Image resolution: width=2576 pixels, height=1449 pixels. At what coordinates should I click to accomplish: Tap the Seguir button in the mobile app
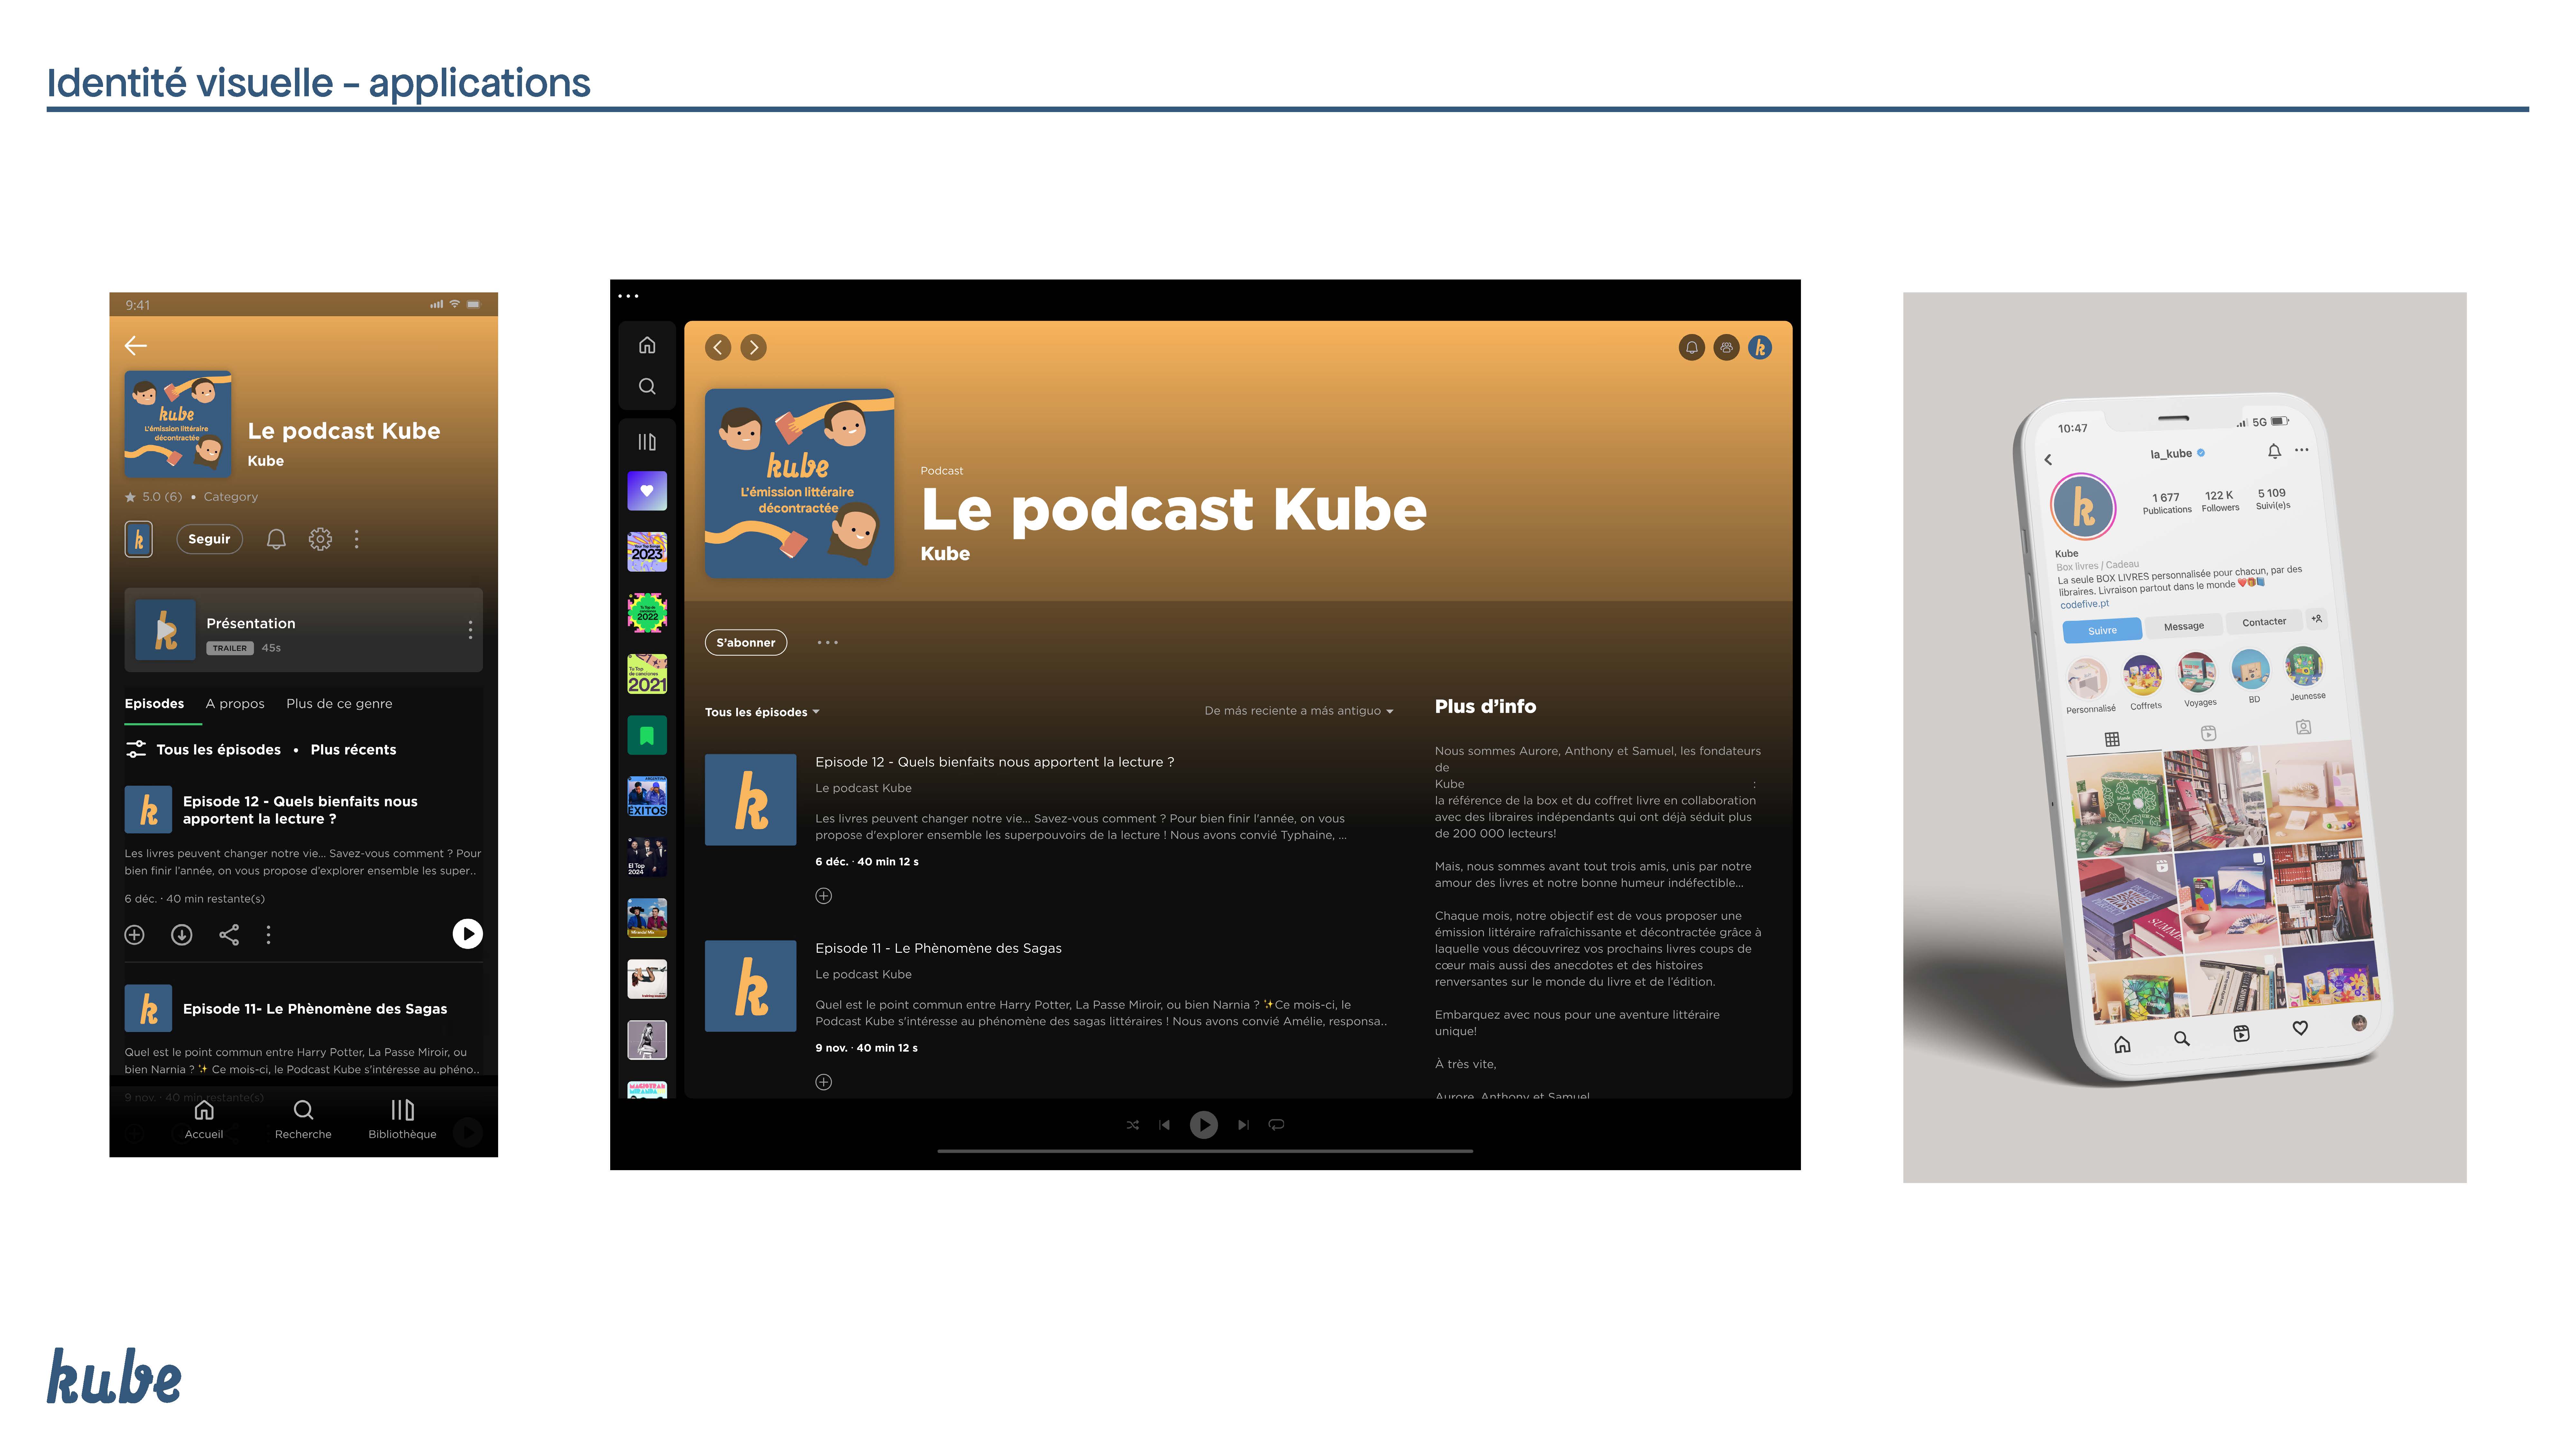tap(209, 539)
